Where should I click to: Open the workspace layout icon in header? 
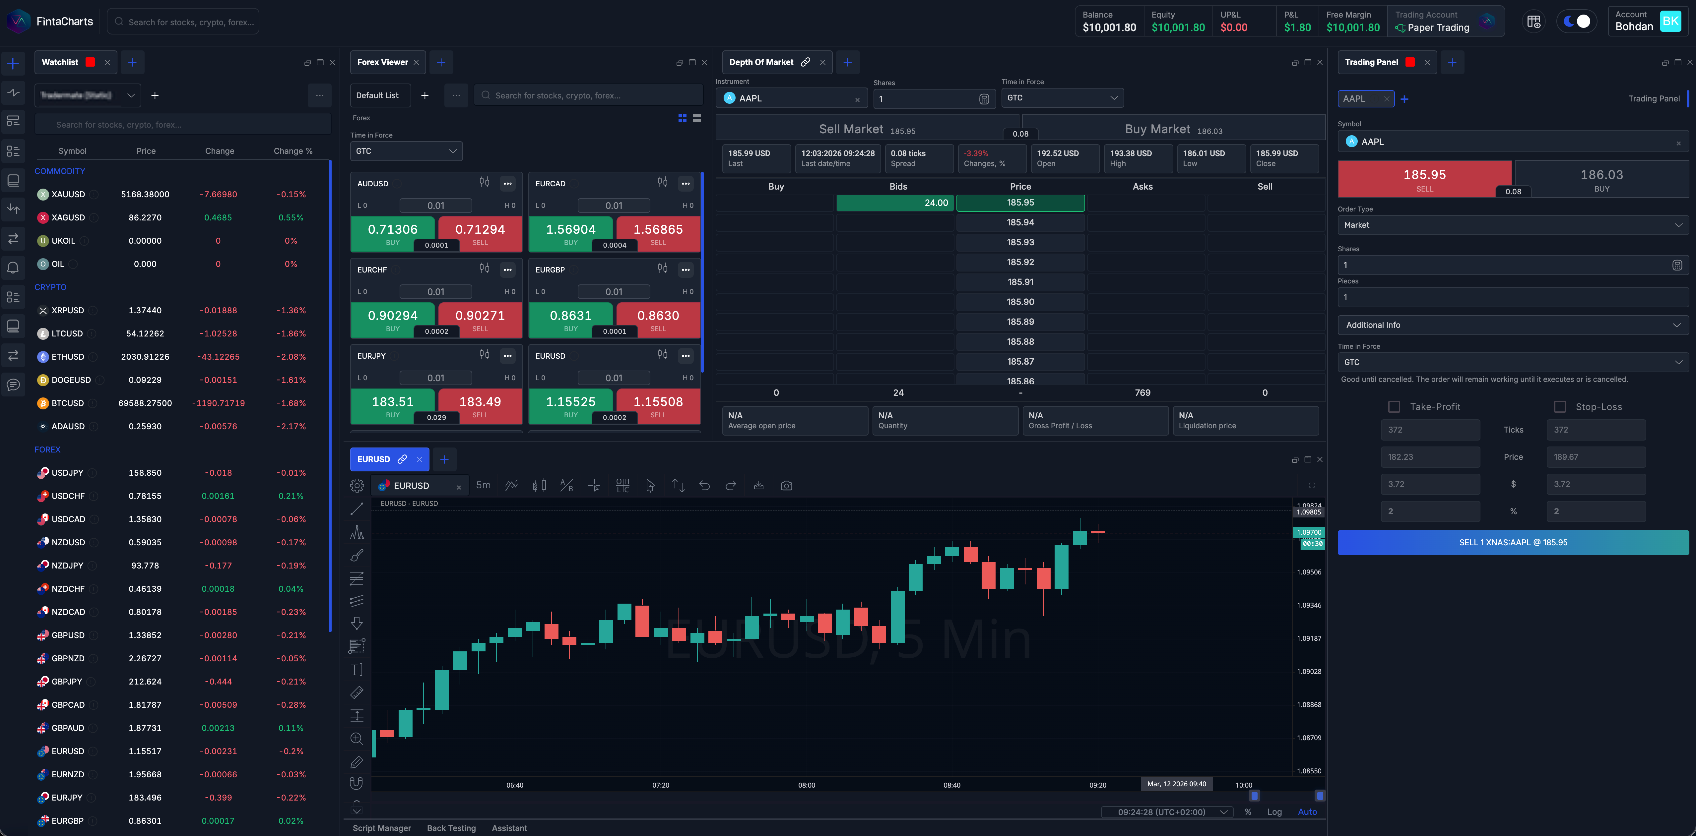1533,22
